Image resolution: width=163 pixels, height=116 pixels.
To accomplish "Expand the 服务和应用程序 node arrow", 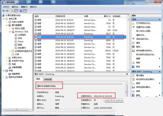I will pyautogui.click(x=4, y=77).
